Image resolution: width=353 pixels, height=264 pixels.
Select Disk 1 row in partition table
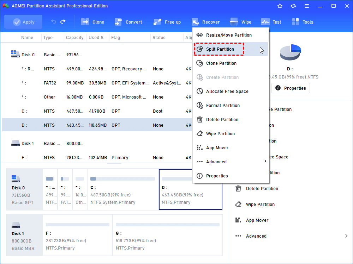point(97,144)
